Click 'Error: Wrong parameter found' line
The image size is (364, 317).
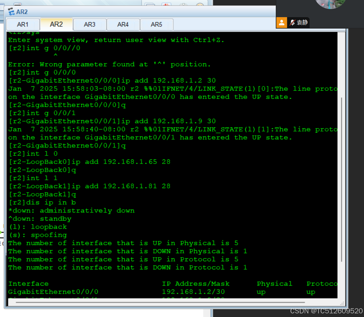[x=109, y=64]
